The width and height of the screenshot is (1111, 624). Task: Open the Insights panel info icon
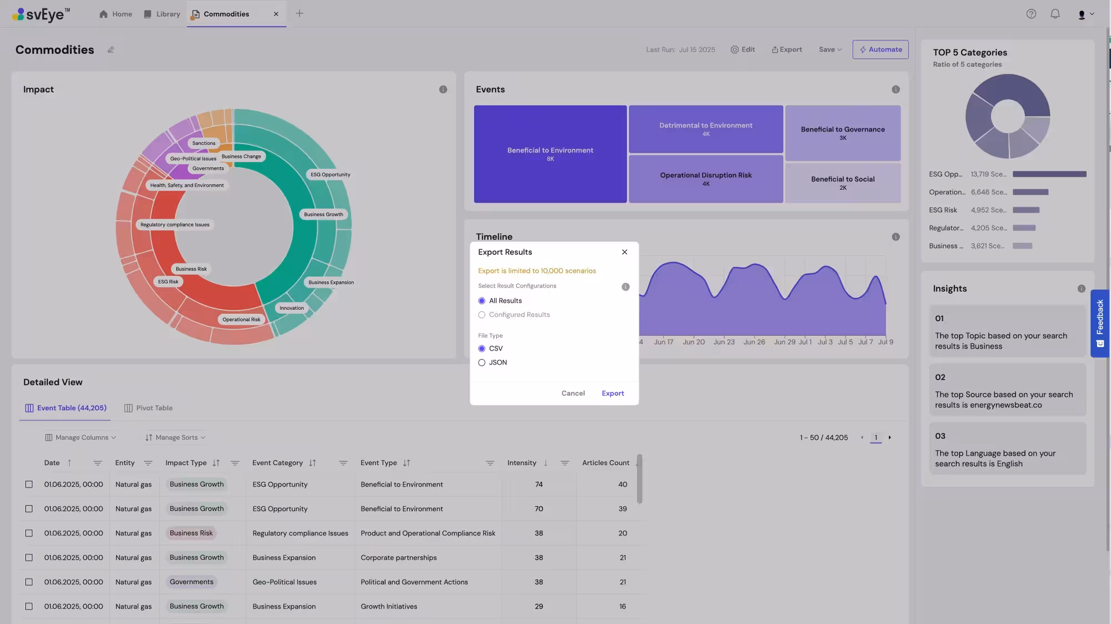tap(1081, 289)
